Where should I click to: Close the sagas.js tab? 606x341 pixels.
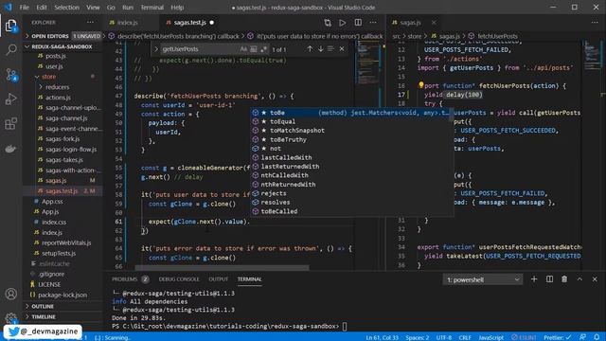tap(434, 23)
